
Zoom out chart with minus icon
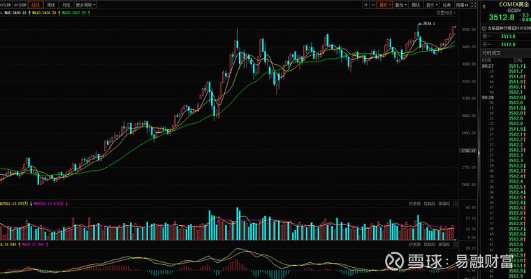tap(373, 5)
